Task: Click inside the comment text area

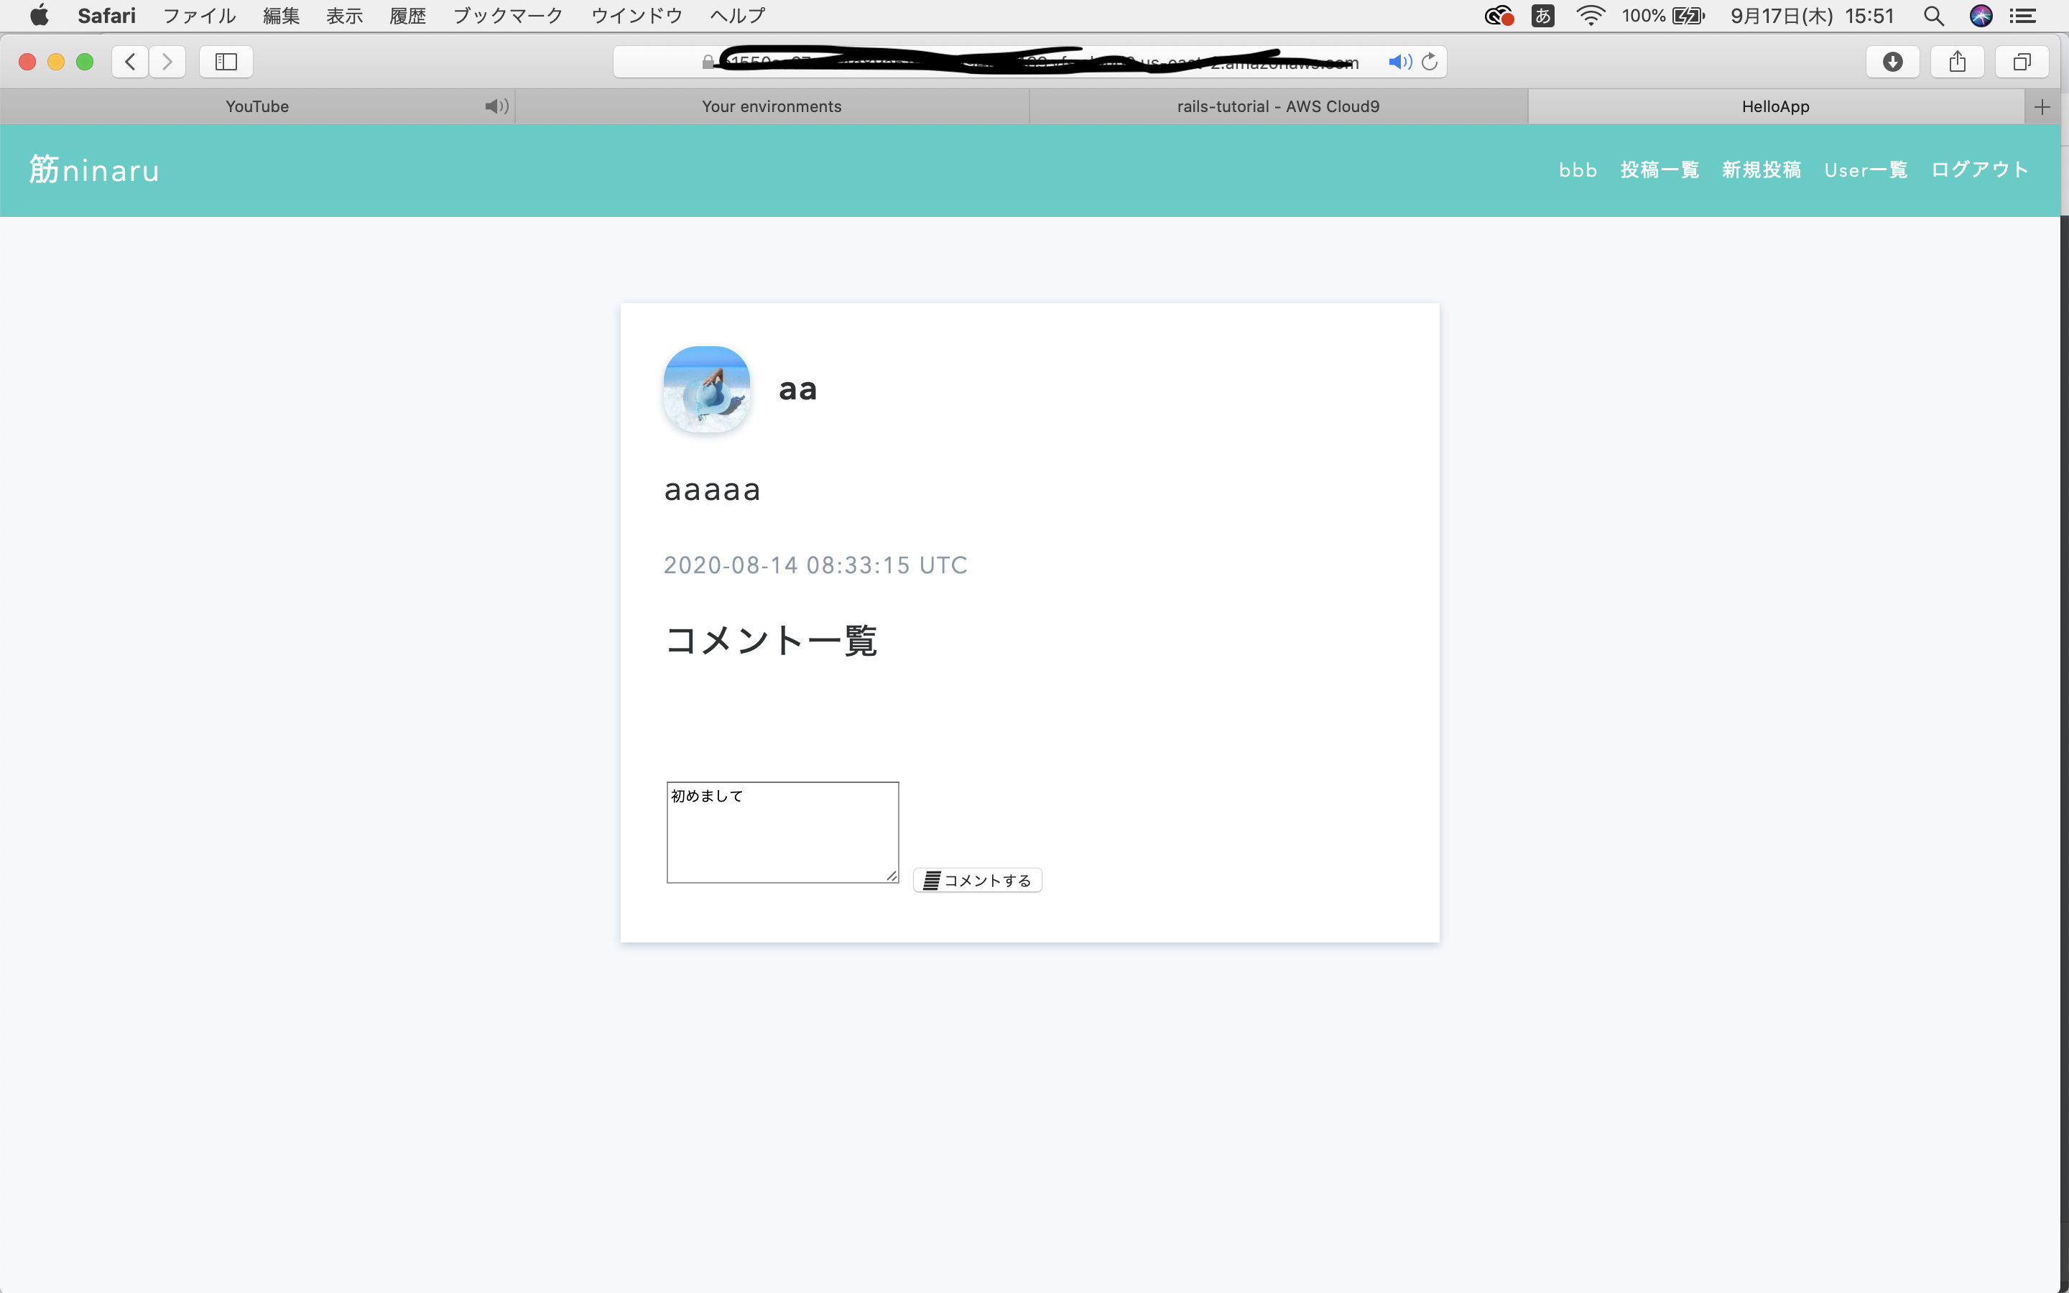Action: (x=782, y=830)
